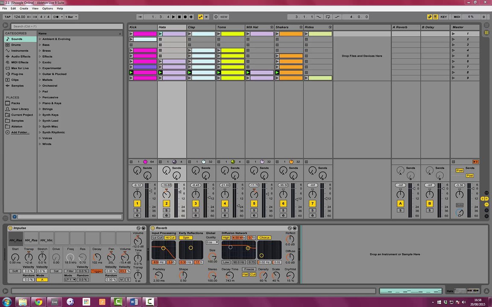Click the NEW scene button
492x307 pixels.
(224, 17)
